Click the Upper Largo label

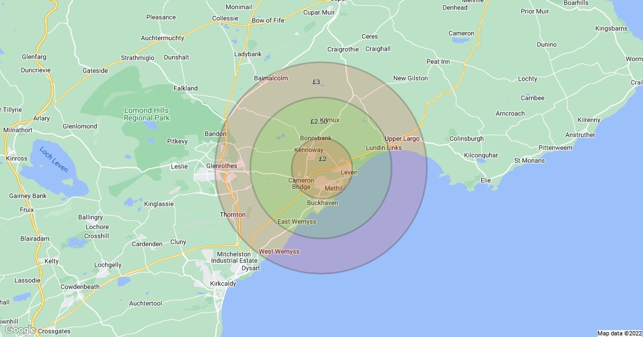[402, 139]
